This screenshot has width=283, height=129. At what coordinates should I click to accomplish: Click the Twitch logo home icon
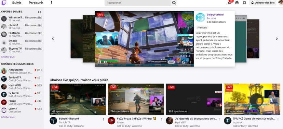pos(4,3)
